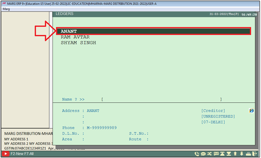Click the printer icon in the bottom bar

point(249,154)
